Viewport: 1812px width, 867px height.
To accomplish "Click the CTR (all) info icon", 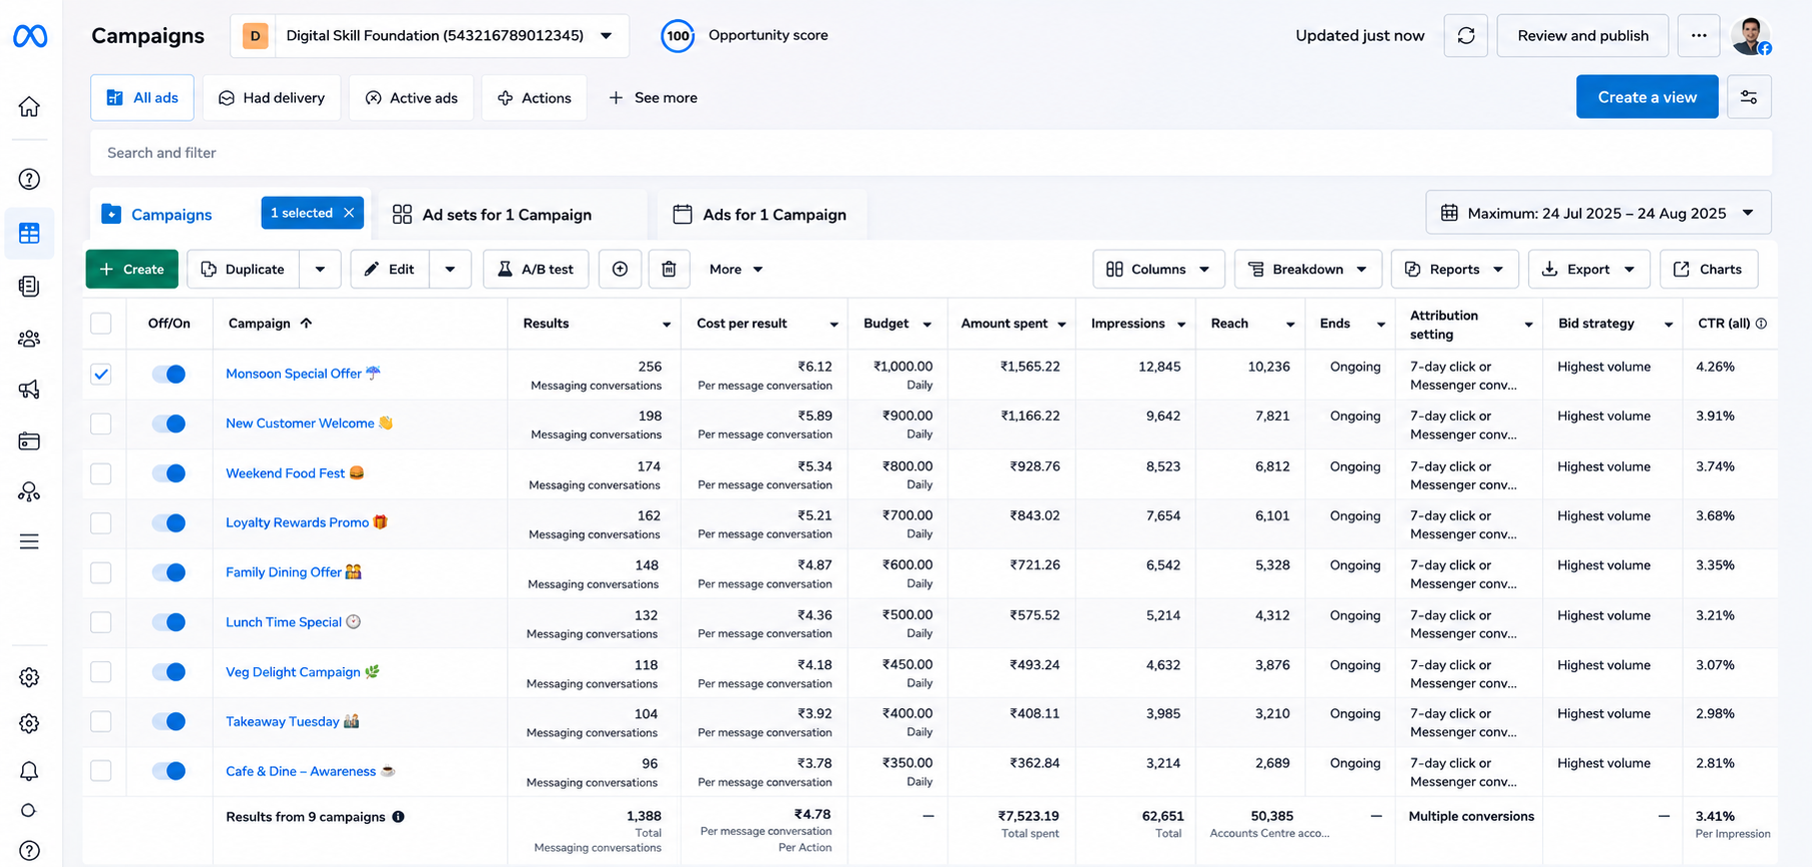I will 1761,324.
